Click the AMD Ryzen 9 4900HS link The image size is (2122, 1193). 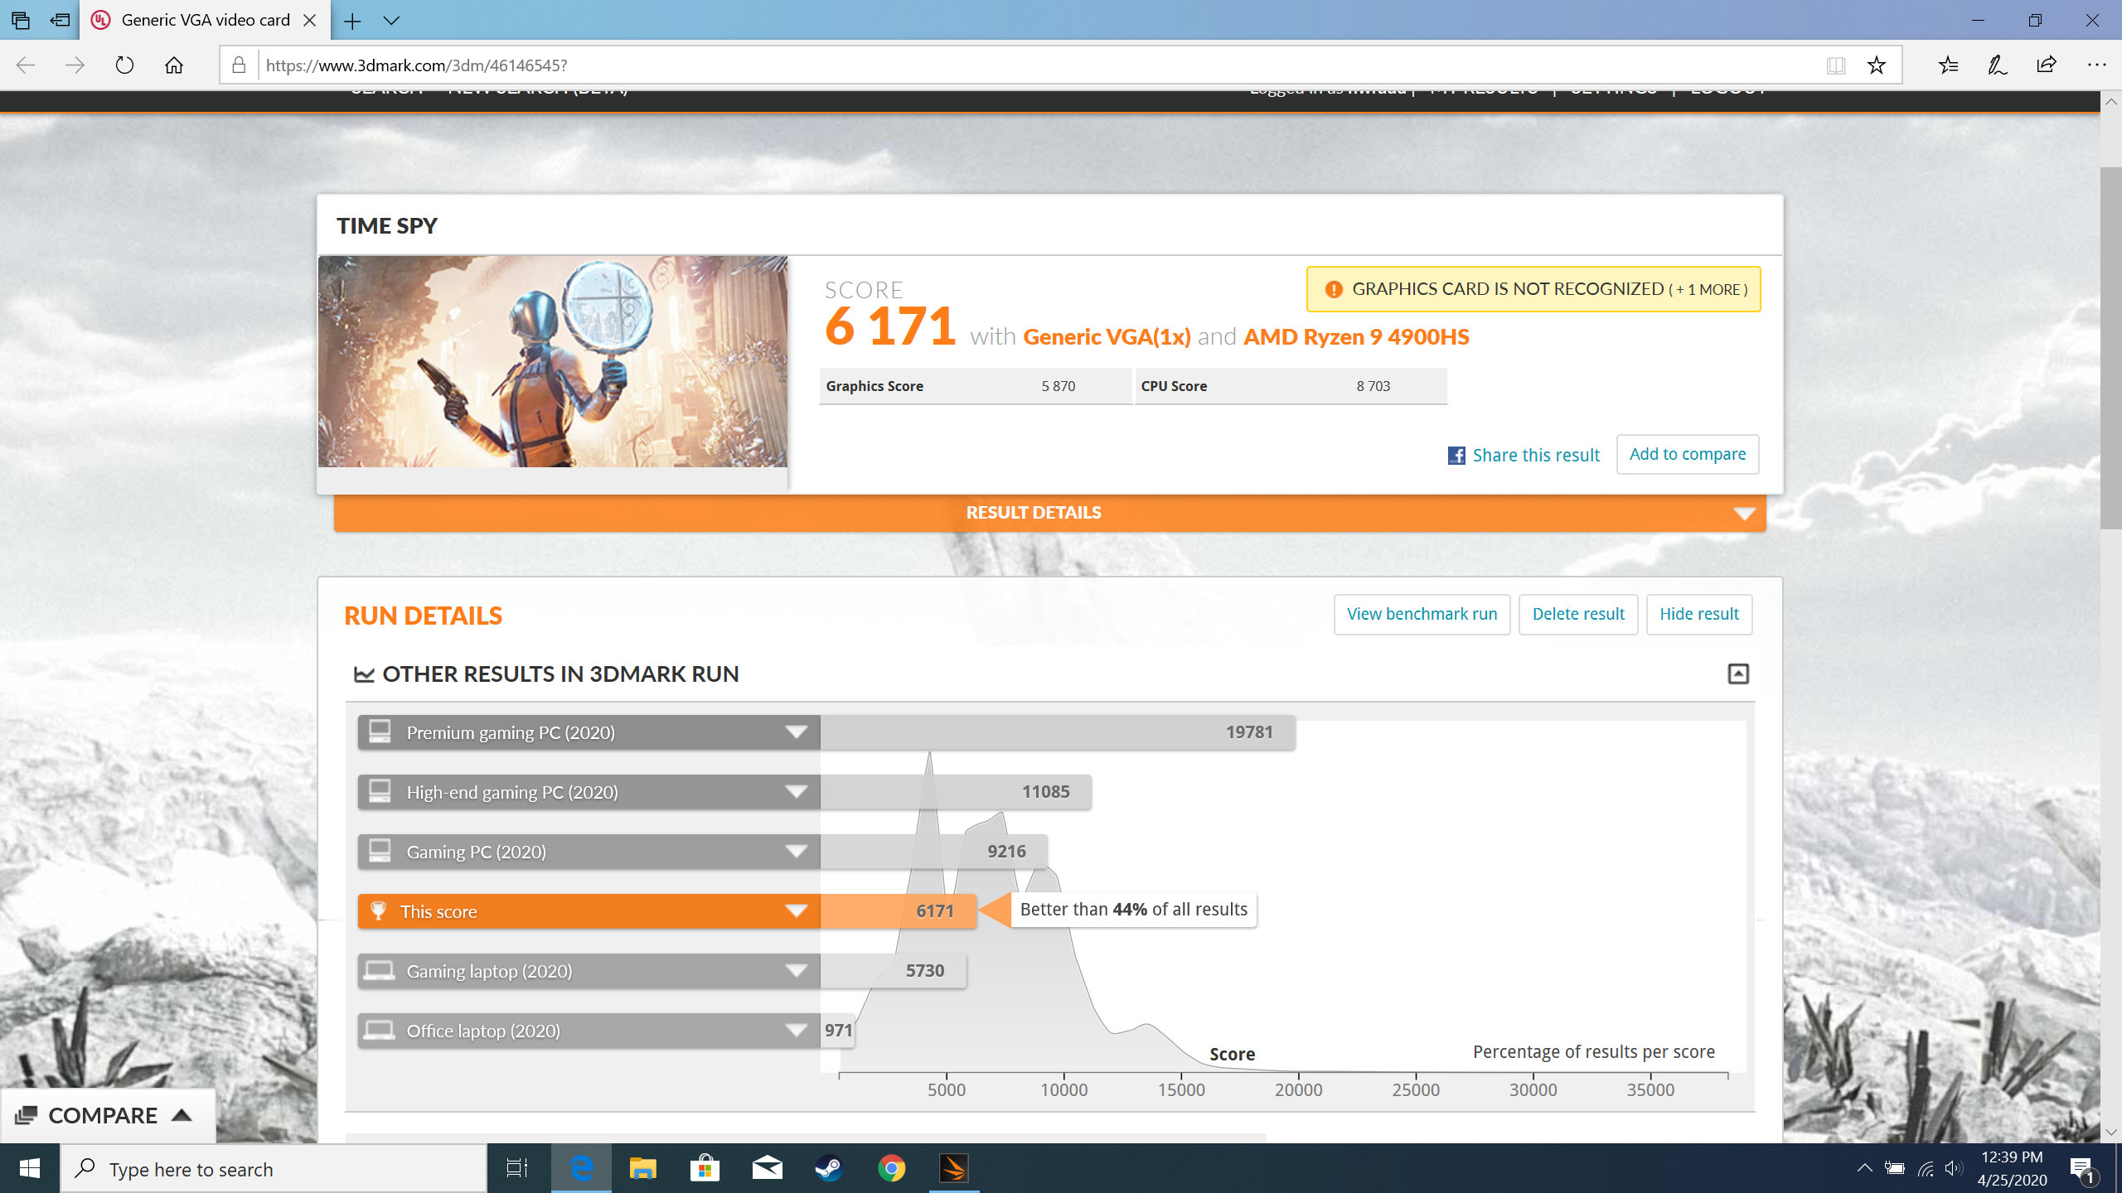click(1356, 337)
